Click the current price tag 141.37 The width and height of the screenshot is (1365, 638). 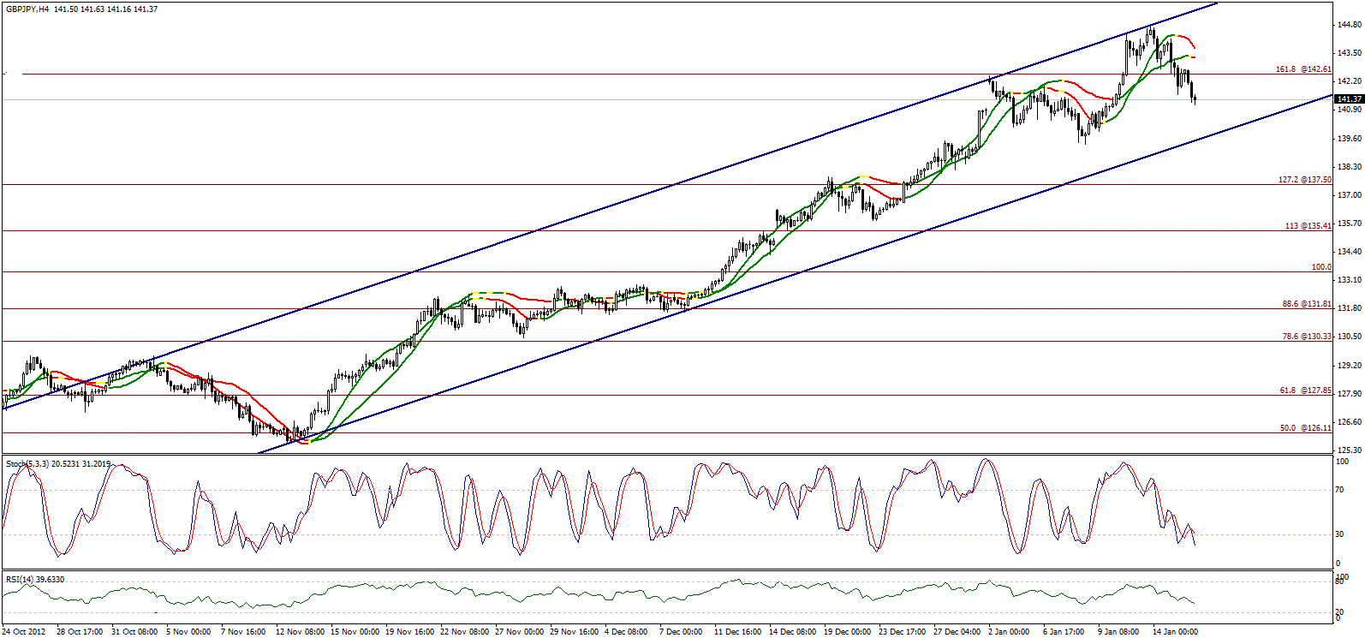click(1349, 98)
